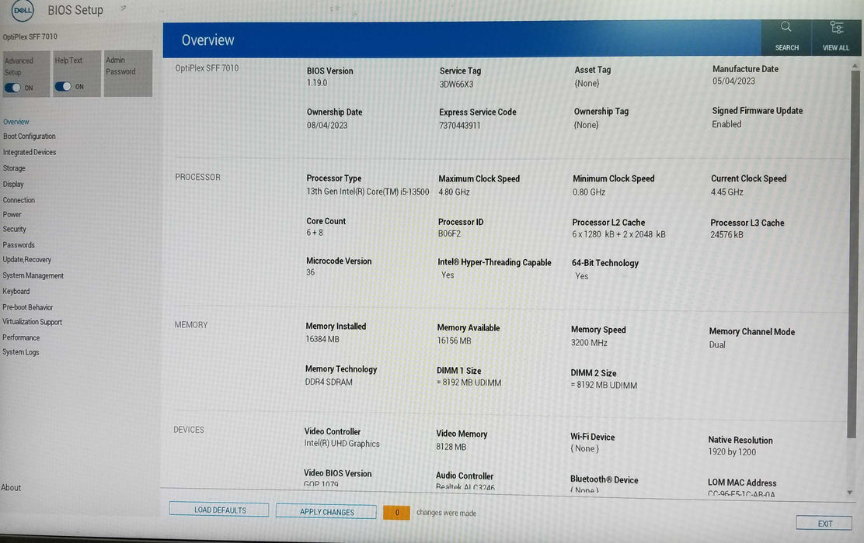Click the About link
Viewport: 864px width, 543px height.
pos(11,487)
